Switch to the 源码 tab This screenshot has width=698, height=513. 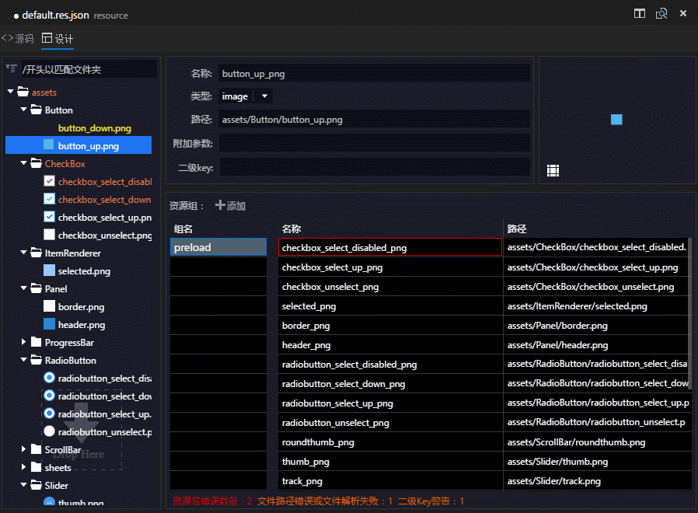19,37
